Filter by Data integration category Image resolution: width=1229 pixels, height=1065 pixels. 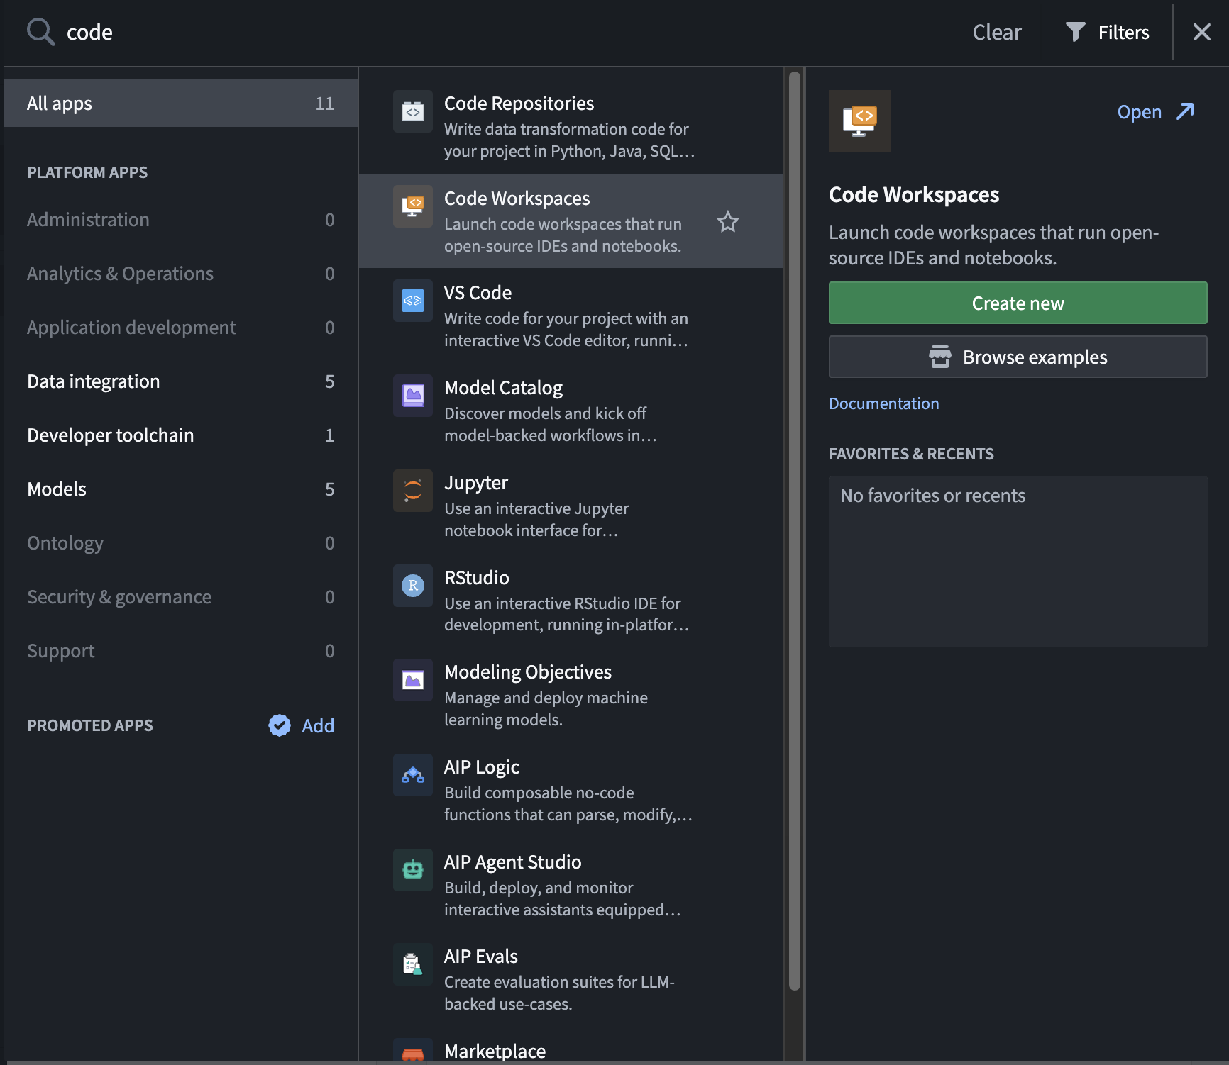(x=181, y=381)
